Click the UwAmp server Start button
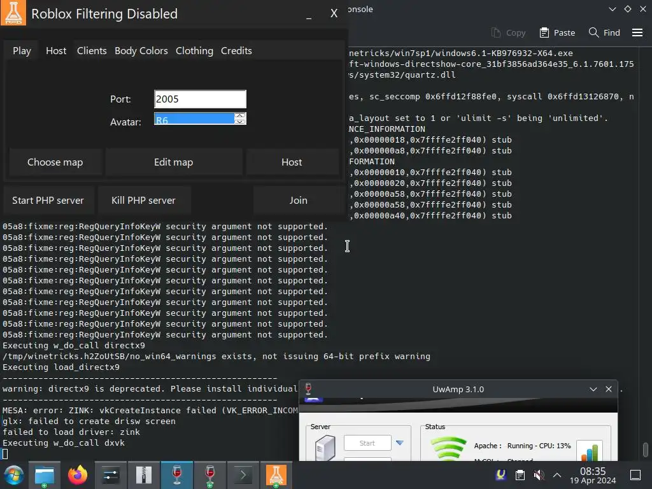 [x=367, y=443]
